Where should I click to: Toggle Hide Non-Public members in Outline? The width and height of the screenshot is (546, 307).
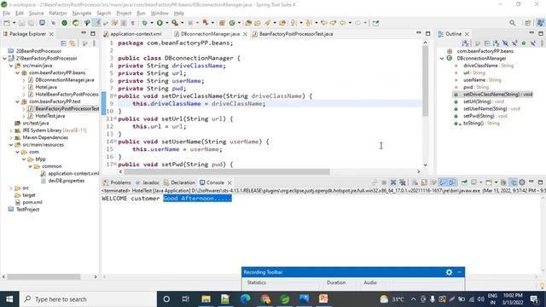[523, 43]
